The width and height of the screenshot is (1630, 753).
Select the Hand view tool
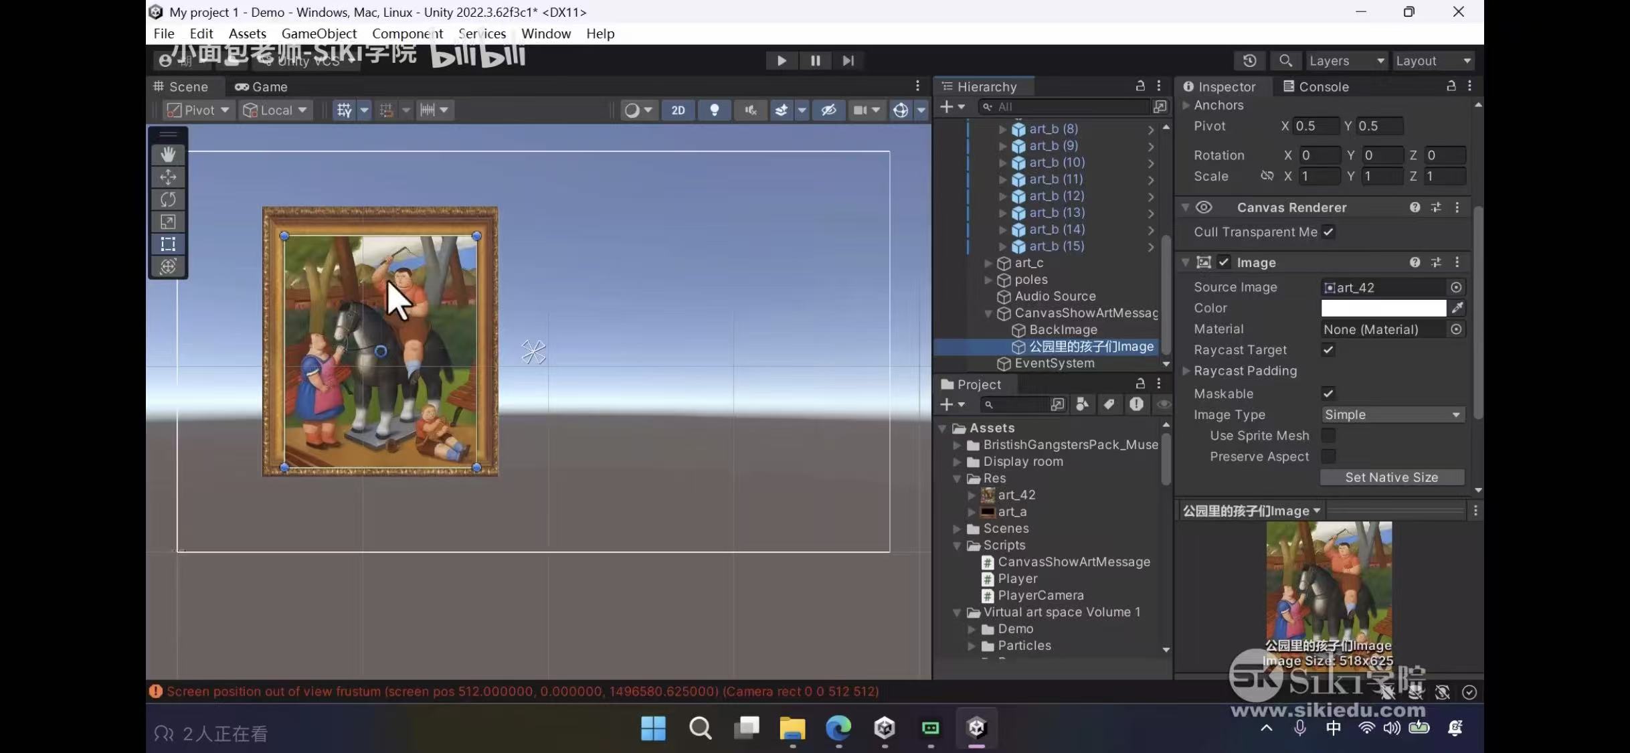coord(168,154)
